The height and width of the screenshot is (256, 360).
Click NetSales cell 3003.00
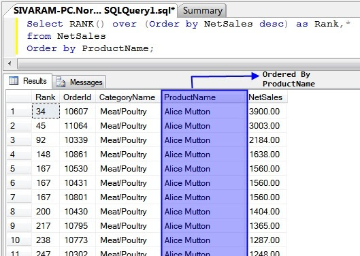tap(267, 126)
